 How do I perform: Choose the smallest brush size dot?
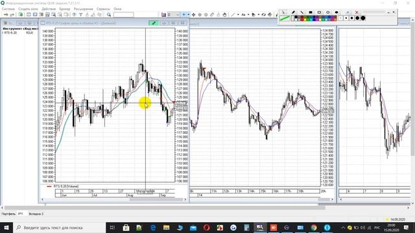pyautogui.click(x=340, y=18)
